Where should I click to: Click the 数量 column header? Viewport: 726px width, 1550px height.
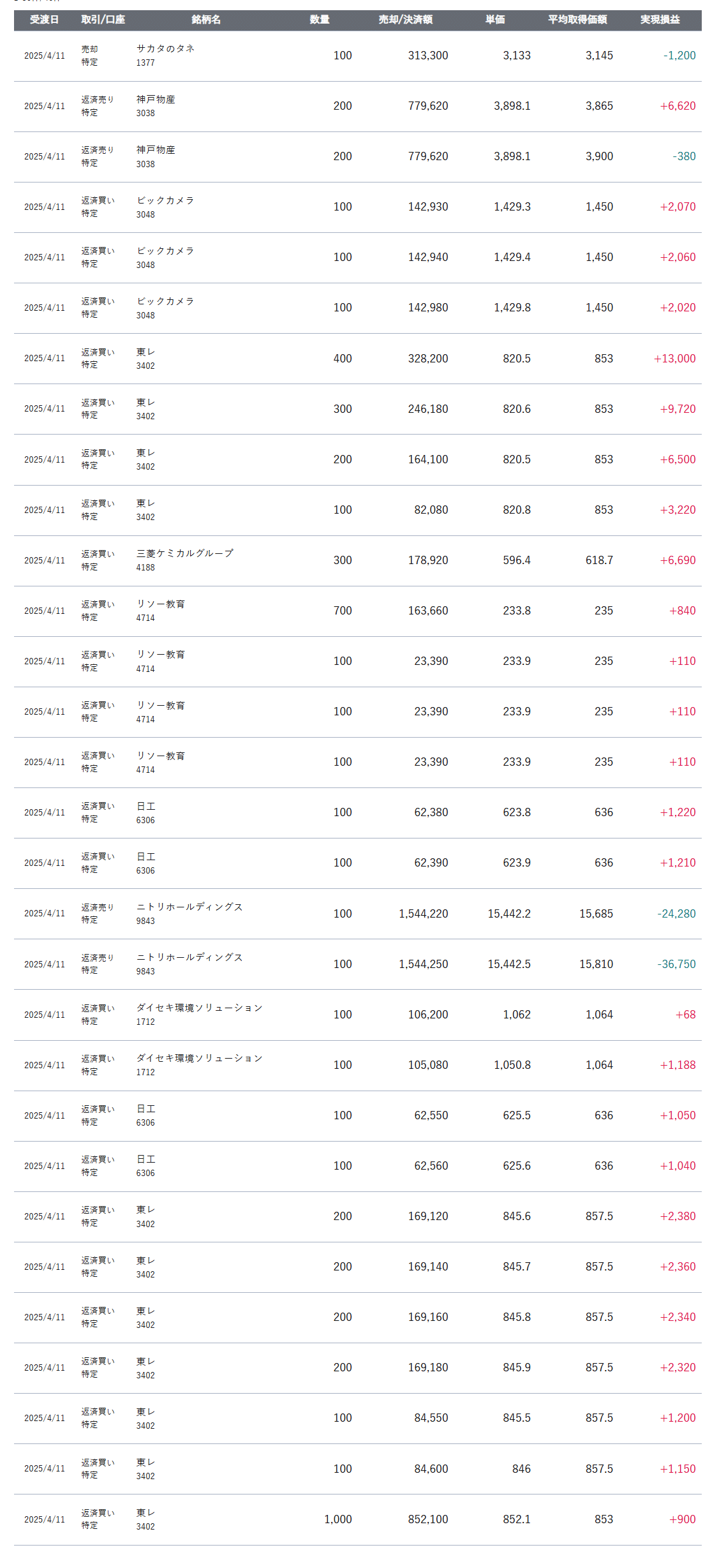[x=320, y=20]
